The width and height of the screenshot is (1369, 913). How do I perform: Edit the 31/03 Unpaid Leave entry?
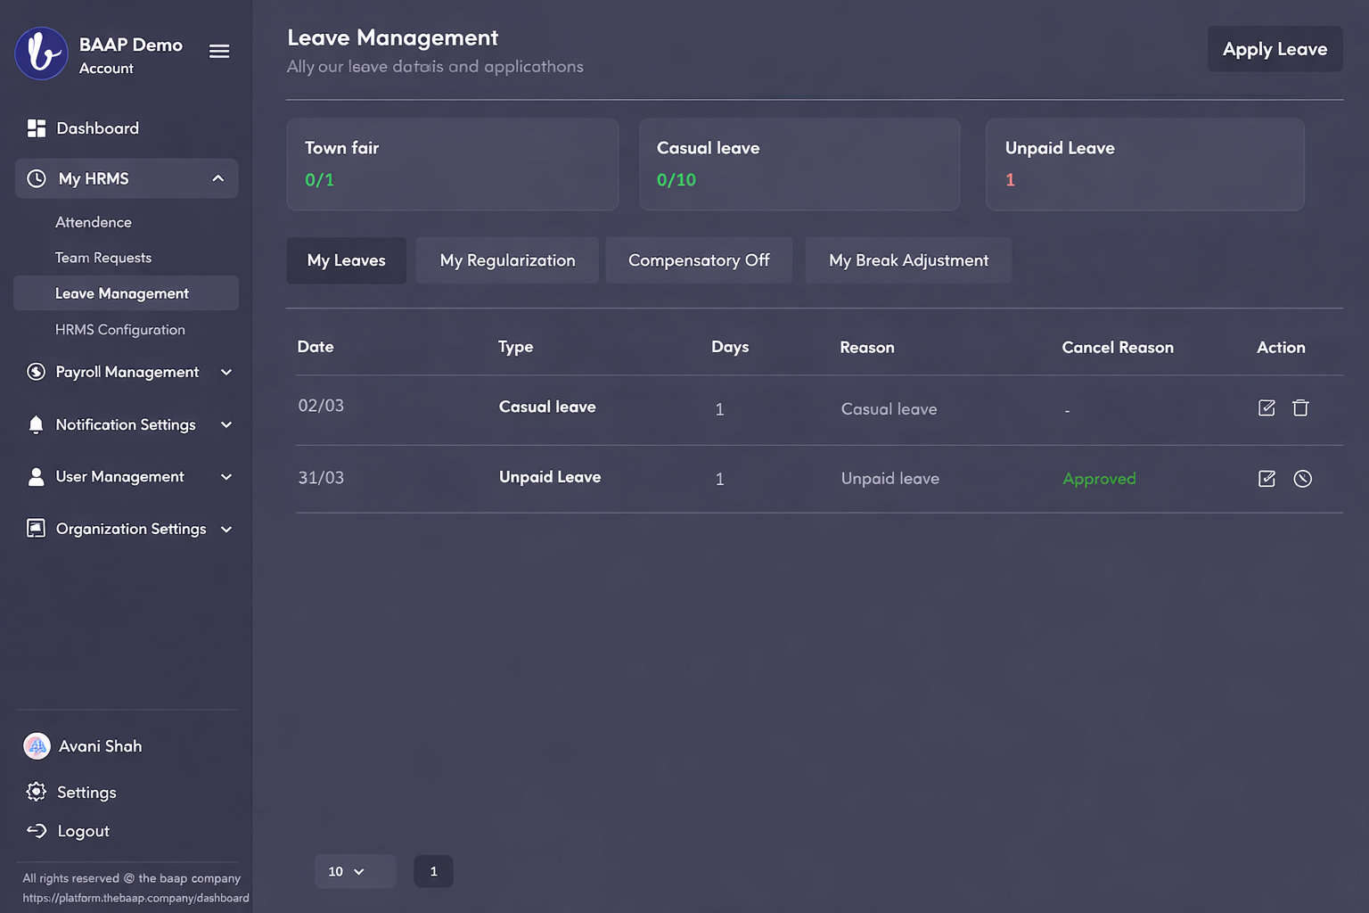[1267, 479]
